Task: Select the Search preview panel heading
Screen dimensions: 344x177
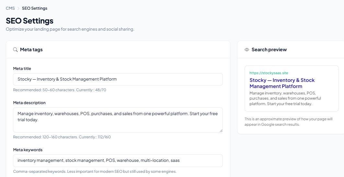Action: tap(269, 50)
